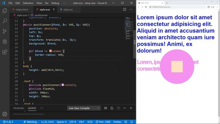Clear the output panel
Image resolution: width=220 pixels, height=124 pixels.
click(106, 108)
